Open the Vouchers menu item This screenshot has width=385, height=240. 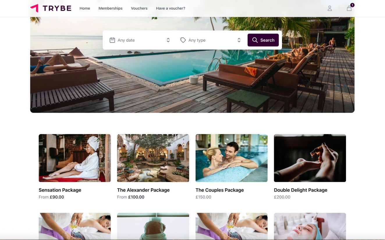[x=139, y=8]
